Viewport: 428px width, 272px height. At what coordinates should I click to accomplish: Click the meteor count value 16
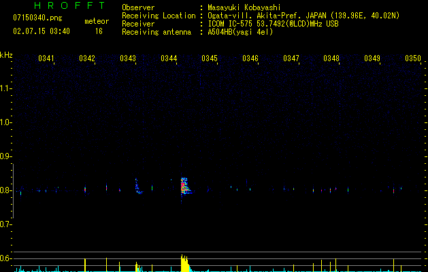[99, 31]
